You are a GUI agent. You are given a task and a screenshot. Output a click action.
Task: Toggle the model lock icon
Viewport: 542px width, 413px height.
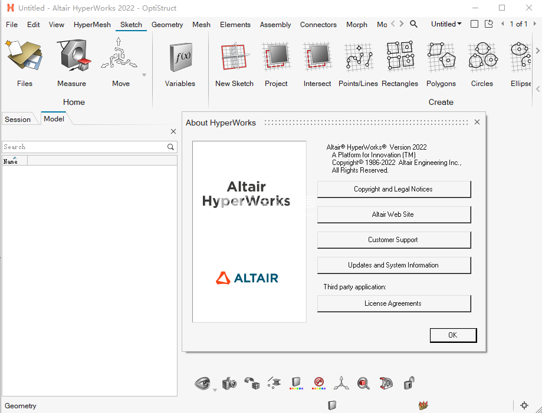click(x=409, y=383)
